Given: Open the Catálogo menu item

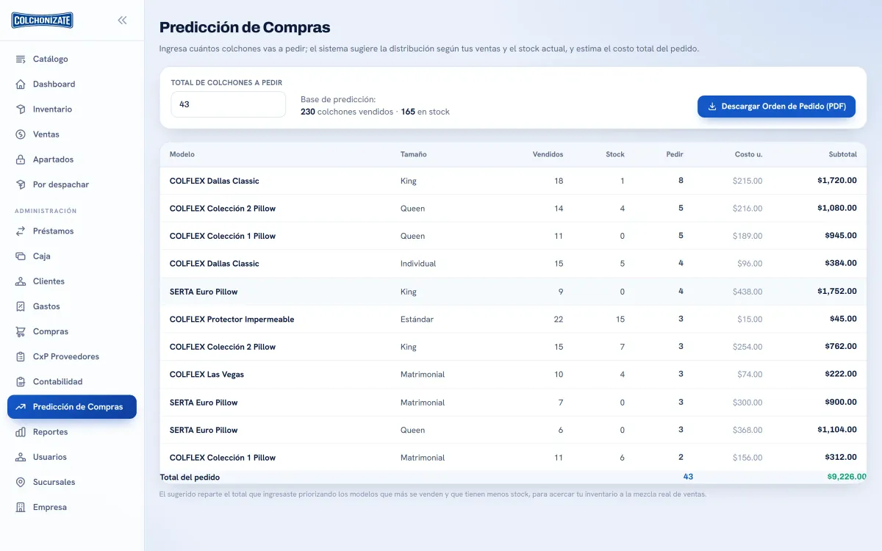Looking at the screenshot, I should pos(72,59).
